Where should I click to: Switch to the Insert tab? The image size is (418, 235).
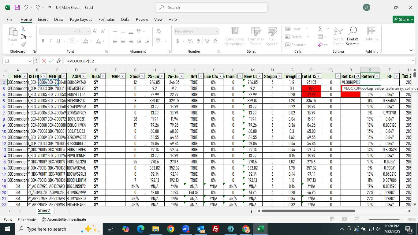coord(43,19)
